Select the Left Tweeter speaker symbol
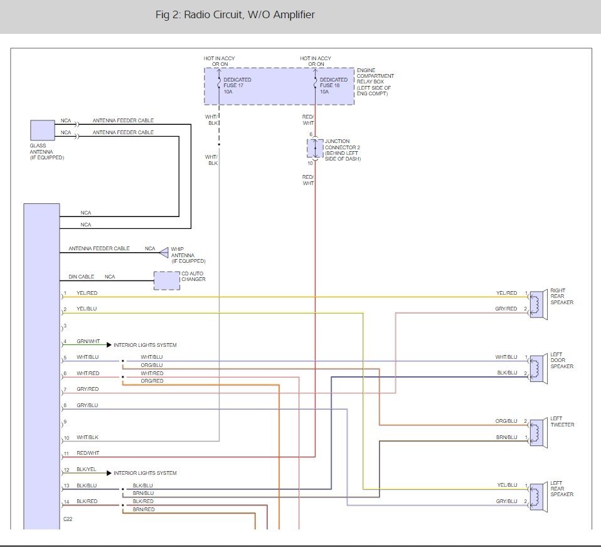This screenshot has width=601, height=547. click(x=538, y=432)
